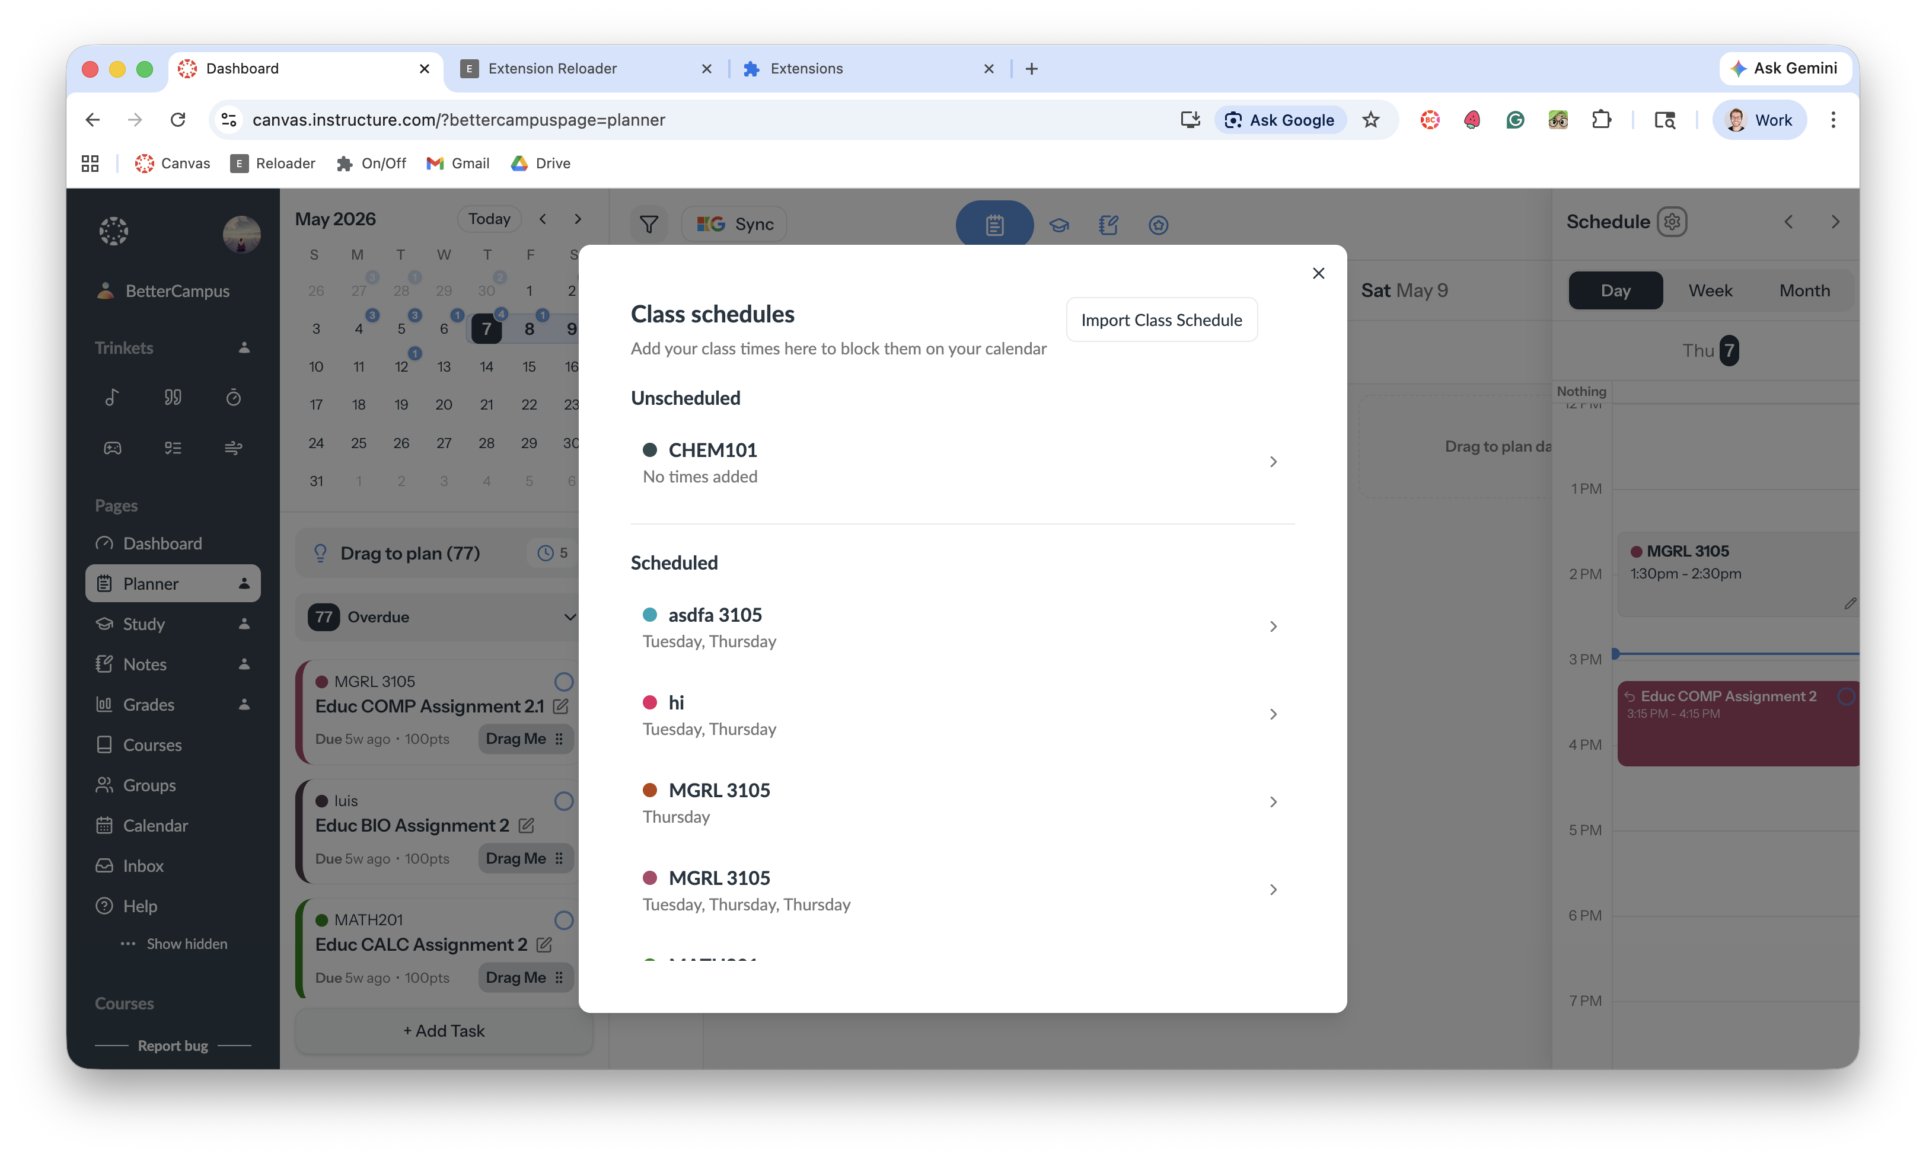This screenshot has width=1926, height=1157.
Task: Click Today button in mini calendar
Action: (489, 219)
